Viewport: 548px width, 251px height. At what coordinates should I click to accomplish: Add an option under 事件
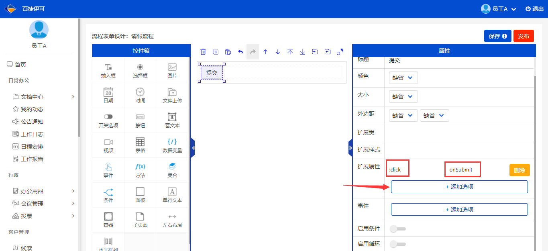coord(459,210)
